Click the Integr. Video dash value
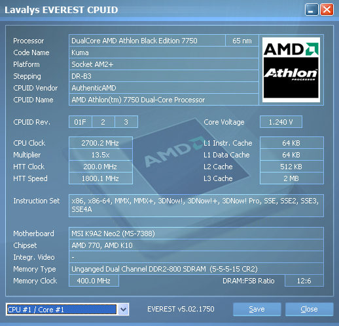This screenshot has width=339, height=326. point(196,257)
